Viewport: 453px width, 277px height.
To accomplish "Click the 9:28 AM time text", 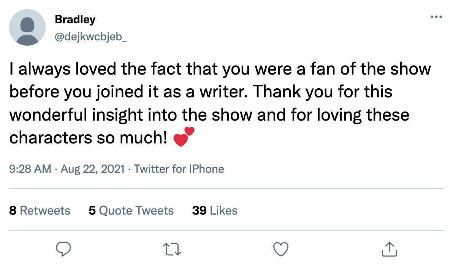I will [x=30, y=169].
